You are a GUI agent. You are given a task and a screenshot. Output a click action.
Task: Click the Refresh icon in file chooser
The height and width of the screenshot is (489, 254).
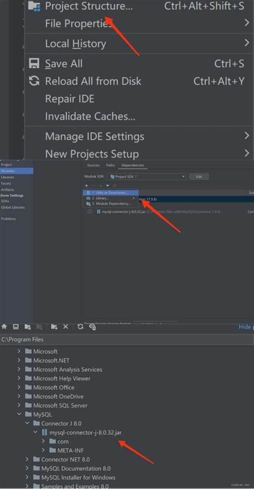point(80,327)
